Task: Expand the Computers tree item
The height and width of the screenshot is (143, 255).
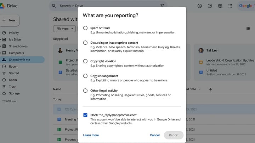Action: [0, 53]
